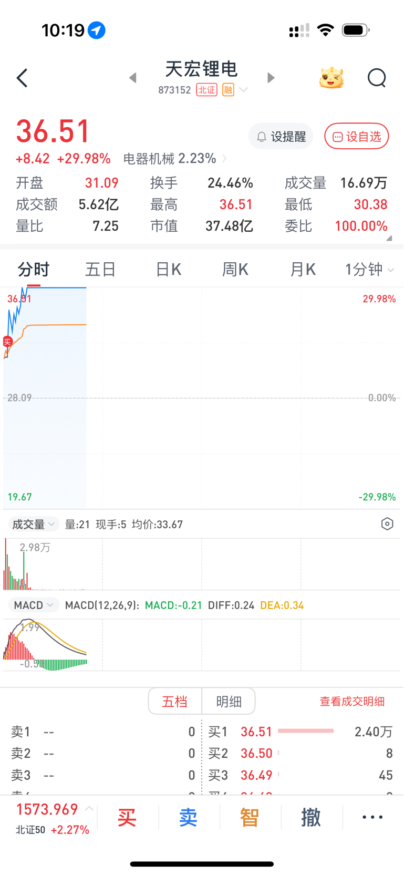
Task: Toggle 设自选 watchlist button
Action: pyautogui.click(x=357, y=137)
